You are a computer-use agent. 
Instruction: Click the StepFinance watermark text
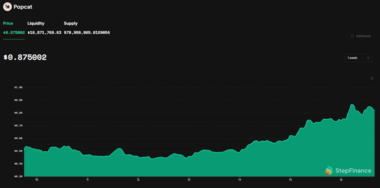[x=353, y=171]
